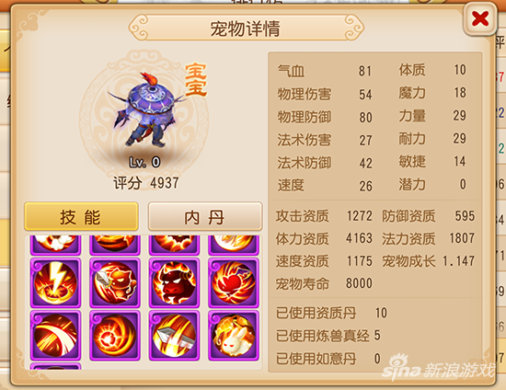Close the 宠物详情 window
This screenshot has height=390, width=506.
pos(480,18)
